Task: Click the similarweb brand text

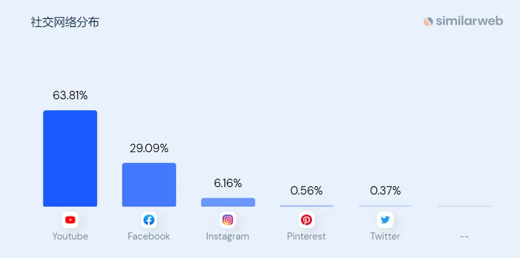Action: click(x=469, y=21)
